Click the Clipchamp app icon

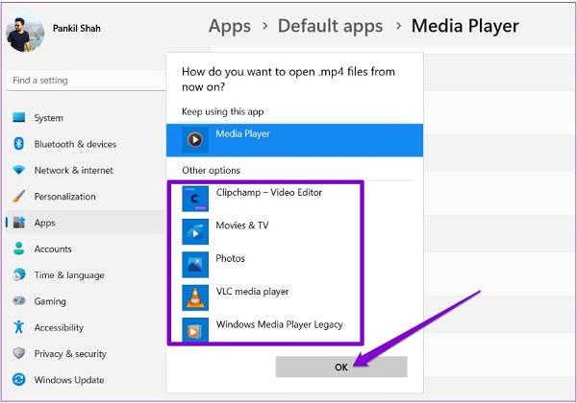click(x=195, y=199)
